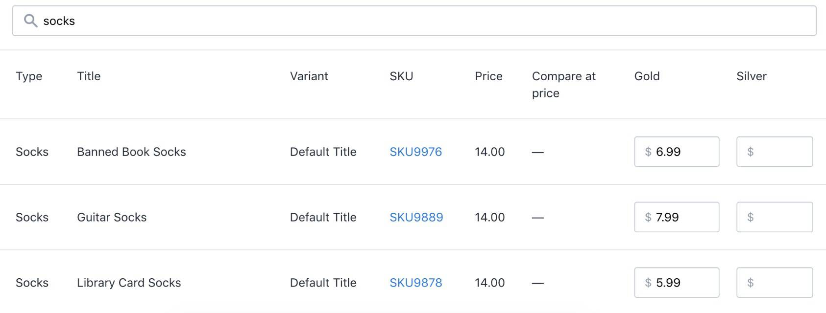Click the Silver column header
Viewport: 826px width, 313px height.
(x=751, y=76)
